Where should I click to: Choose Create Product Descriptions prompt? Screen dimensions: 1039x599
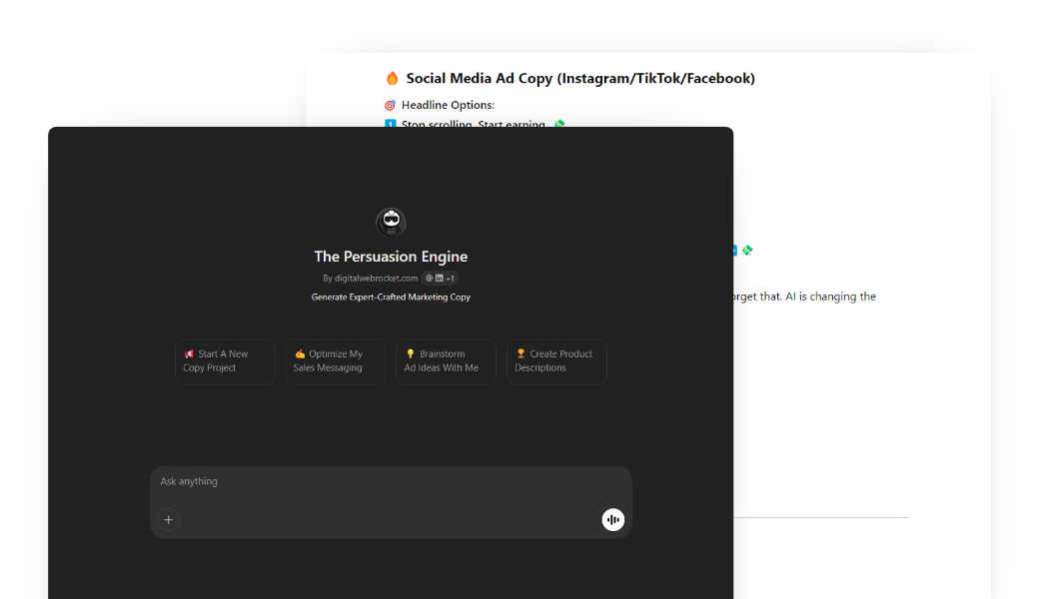[556, 361]
